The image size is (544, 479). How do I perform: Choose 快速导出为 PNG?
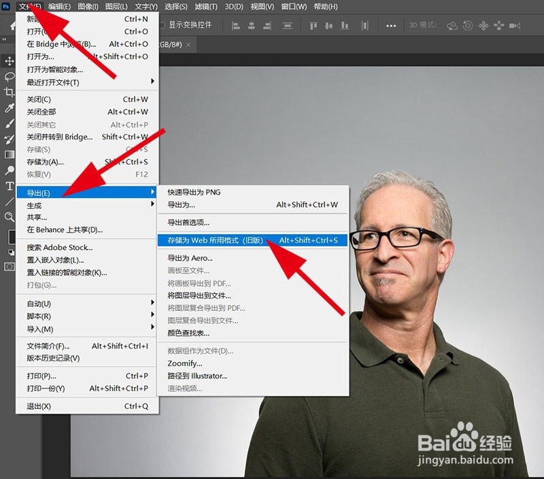pyautogui.click(x=252, y=192)
